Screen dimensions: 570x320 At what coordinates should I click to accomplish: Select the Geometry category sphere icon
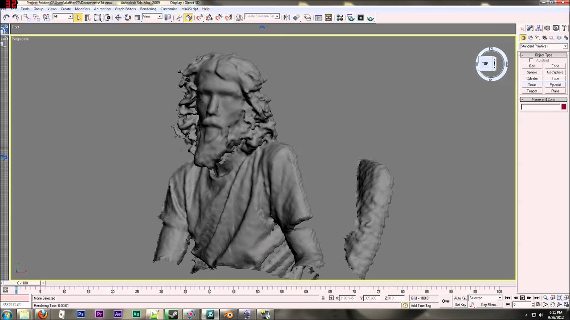(523, 38)
